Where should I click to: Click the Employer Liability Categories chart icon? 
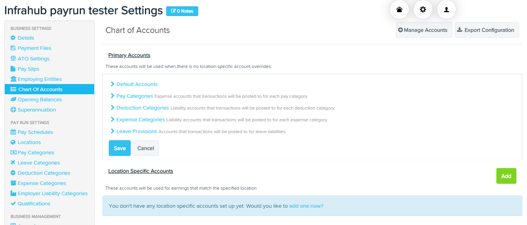click(13, 193)
